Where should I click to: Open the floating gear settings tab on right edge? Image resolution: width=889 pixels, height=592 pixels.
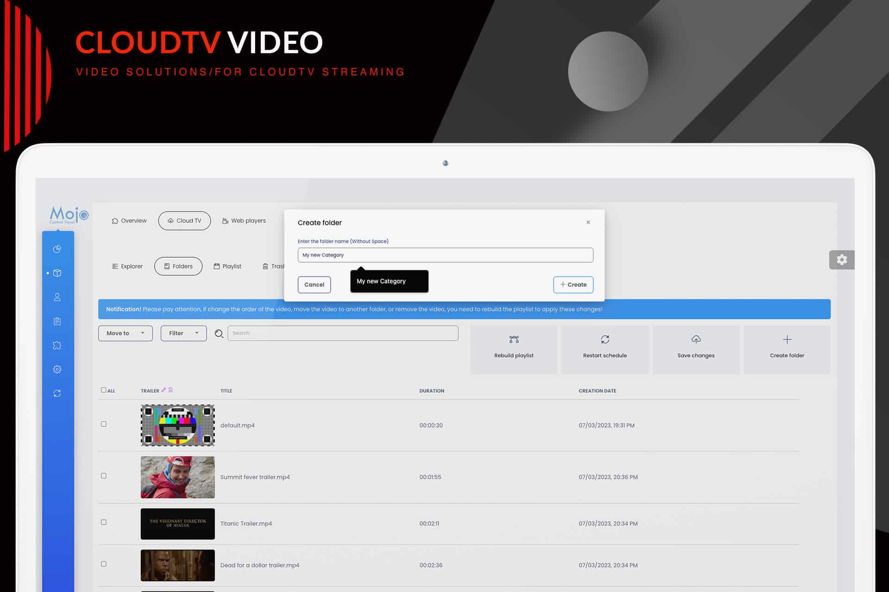[841, 260]
